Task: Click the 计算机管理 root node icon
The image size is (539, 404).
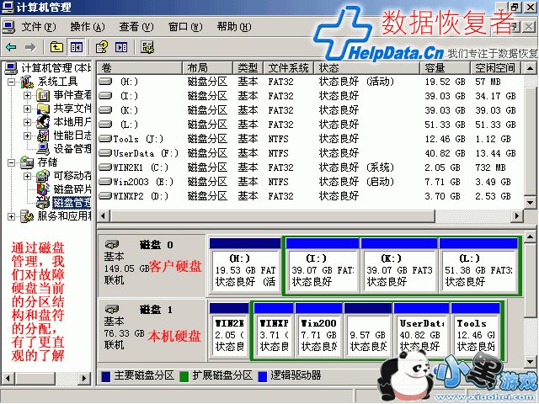Action: click(x=11, y=68)
